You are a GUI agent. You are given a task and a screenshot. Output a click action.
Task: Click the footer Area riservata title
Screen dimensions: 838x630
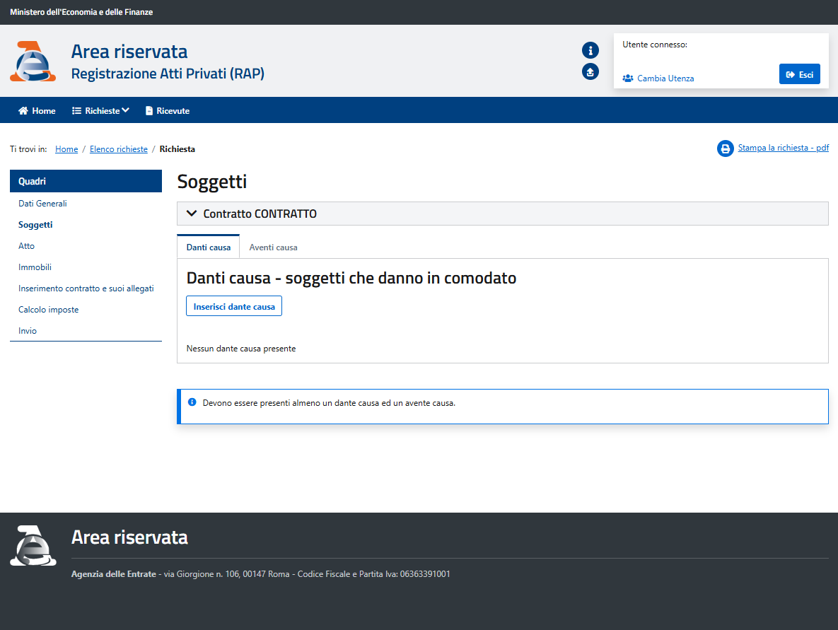point(129,537)
